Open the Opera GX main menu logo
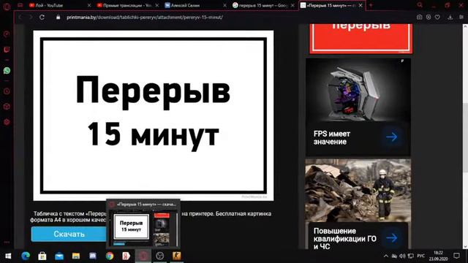The image size is (468, 263). tap(7, 6)
